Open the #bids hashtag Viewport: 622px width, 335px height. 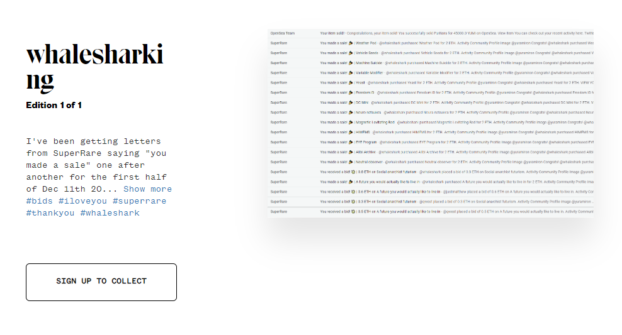[40, 201]
